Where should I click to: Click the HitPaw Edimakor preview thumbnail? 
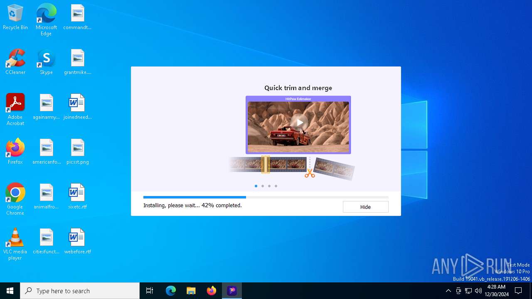click(x=298, y=125)
